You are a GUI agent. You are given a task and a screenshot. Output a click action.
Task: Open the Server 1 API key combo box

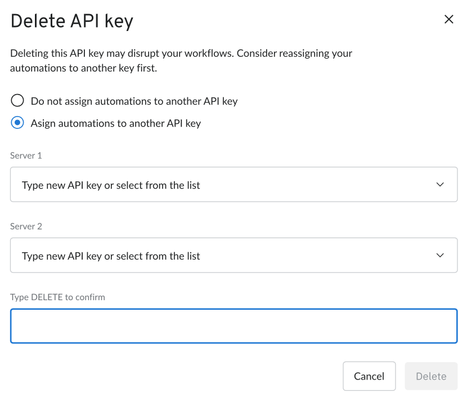234,185
